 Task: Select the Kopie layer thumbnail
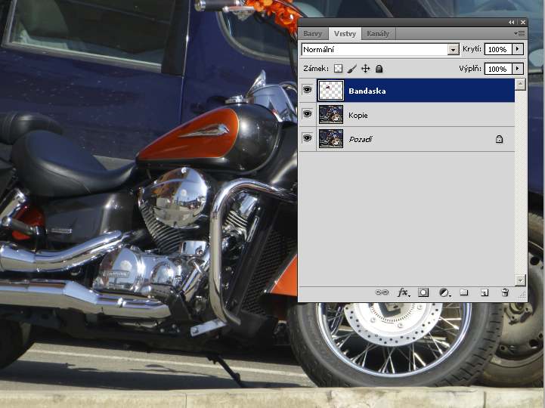coord(331,115)
